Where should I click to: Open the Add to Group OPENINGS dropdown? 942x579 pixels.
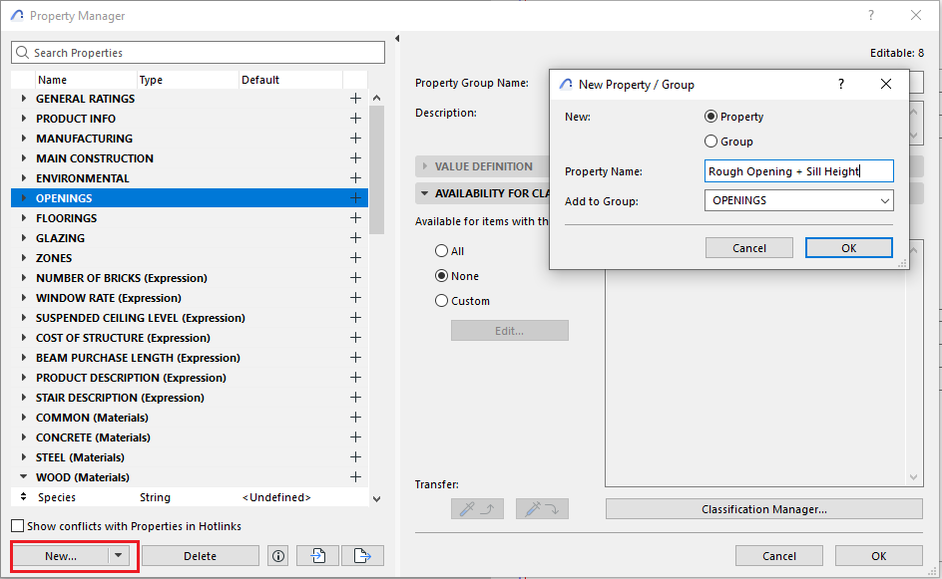pos(799,200)
